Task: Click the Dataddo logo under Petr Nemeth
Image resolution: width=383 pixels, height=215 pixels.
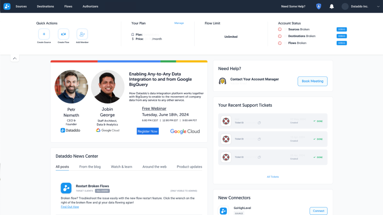Action: 70,131
